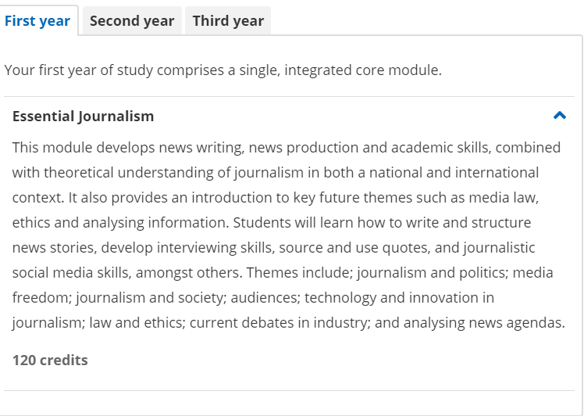Screen dimensions: 584x416
Task: Click the line starting 'ethics and analysing information'
Action: (x=272, y=222)
